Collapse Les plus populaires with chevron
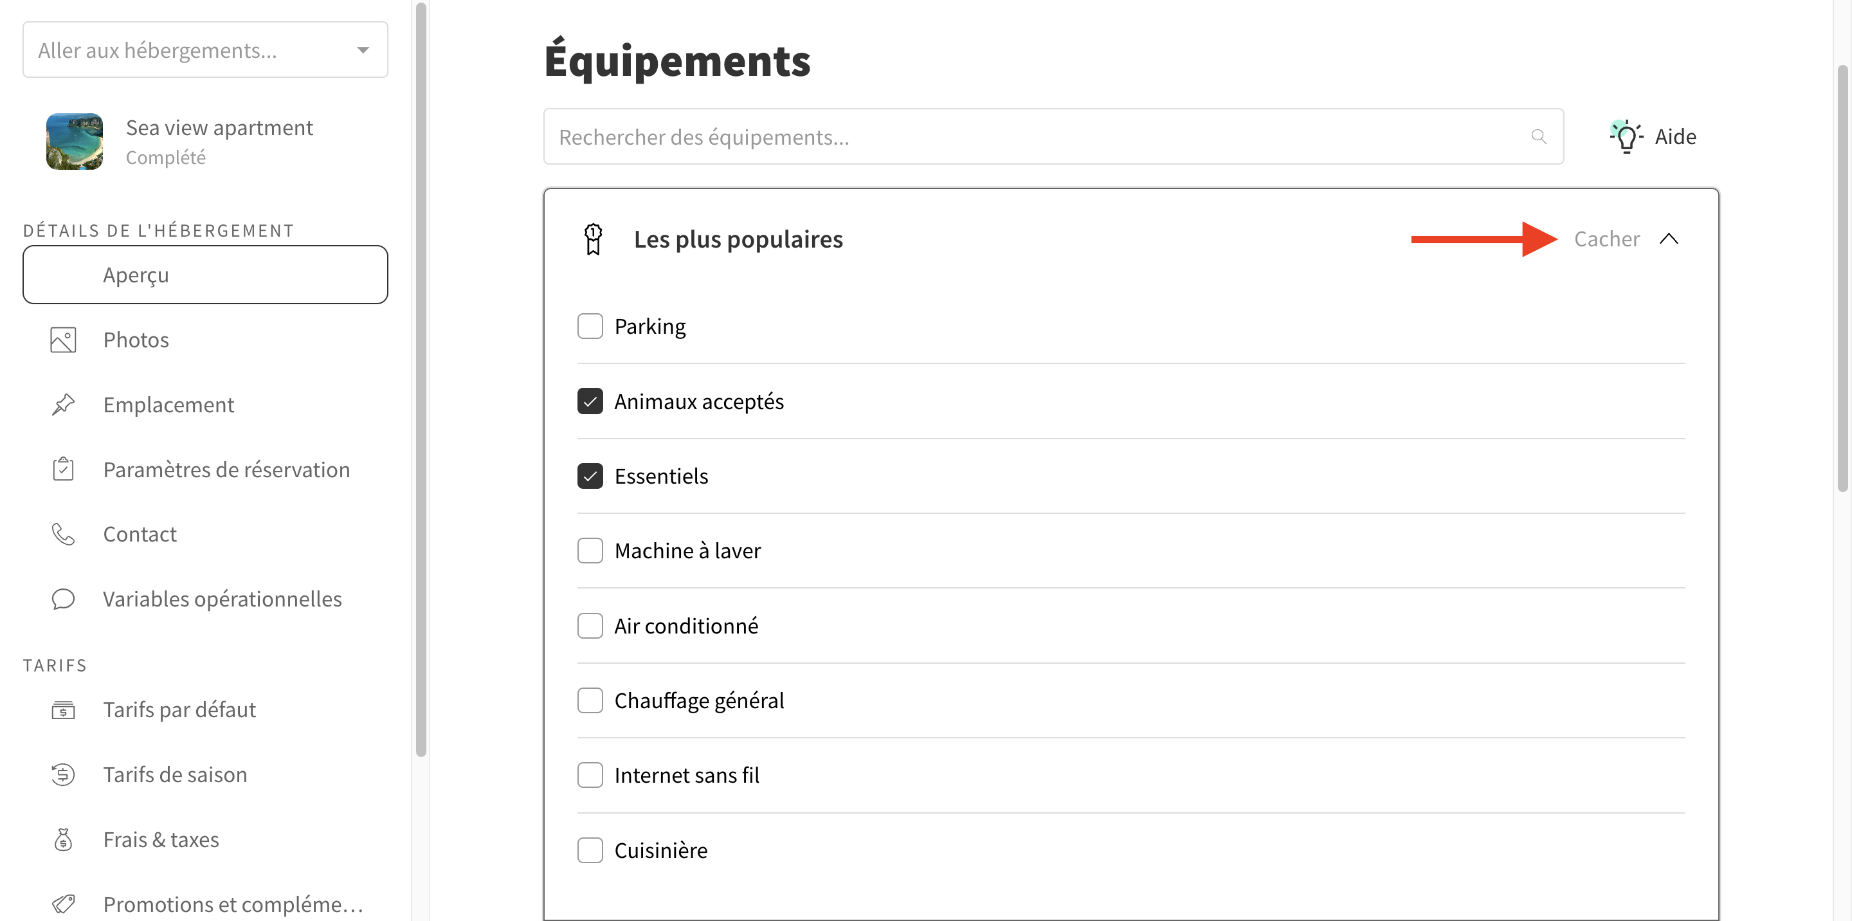1852x921 pixels. [x=1669, y=239]
